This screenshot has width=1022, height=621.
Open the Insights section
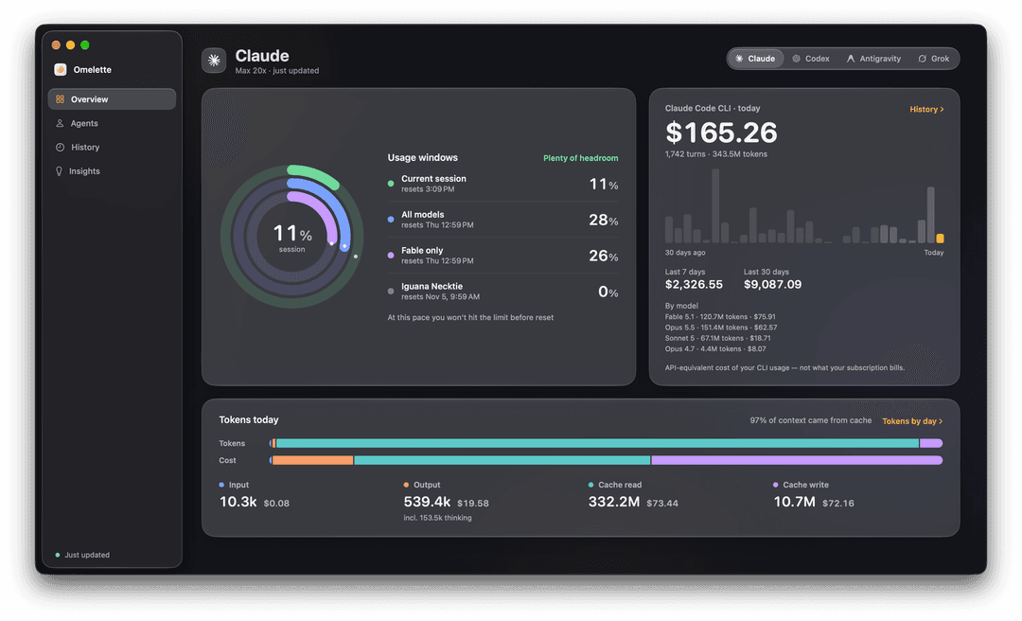point(112,171)
